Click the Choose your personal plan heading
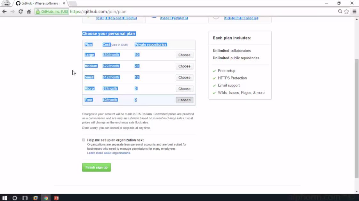359x201 pixels. [109, 34]
